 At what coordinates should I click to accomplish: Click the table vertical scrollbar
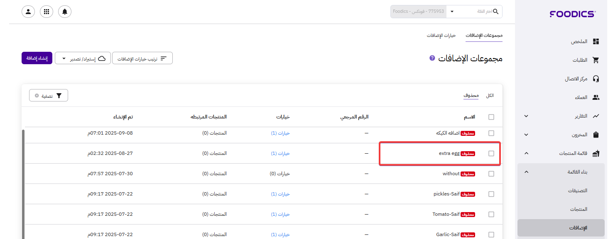pyautogui.click(x=23, y=182)
